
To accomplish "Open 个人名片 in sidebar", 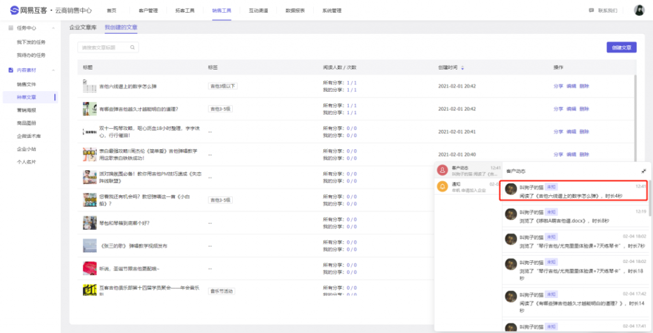I will coord(26,161).
